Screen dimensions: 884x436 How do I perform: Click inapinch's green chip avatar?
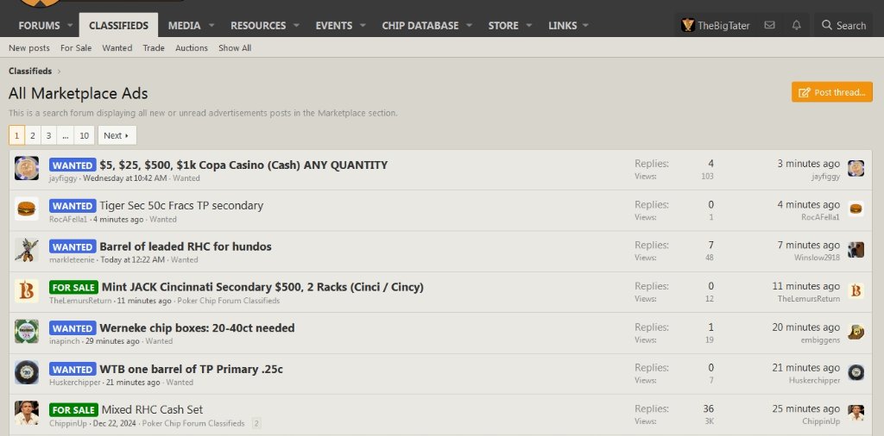[27, 332]
